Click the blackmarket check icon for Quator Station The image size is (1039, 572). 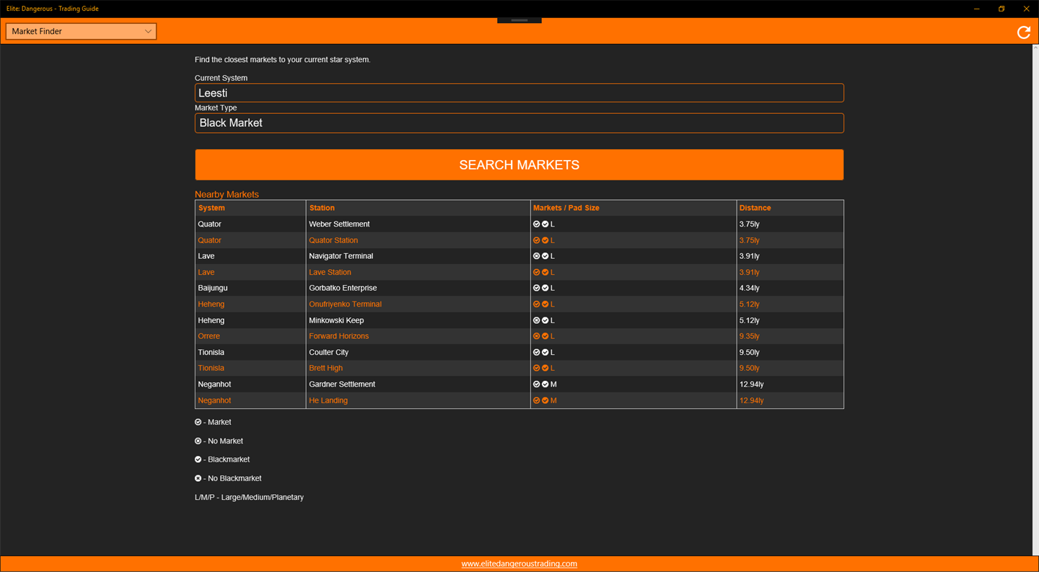(545, 240)
